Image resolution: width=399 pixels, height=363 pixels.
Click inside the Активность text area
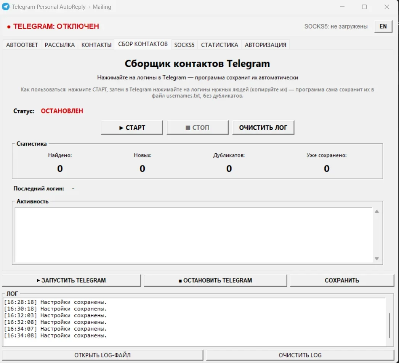[194, 235]
